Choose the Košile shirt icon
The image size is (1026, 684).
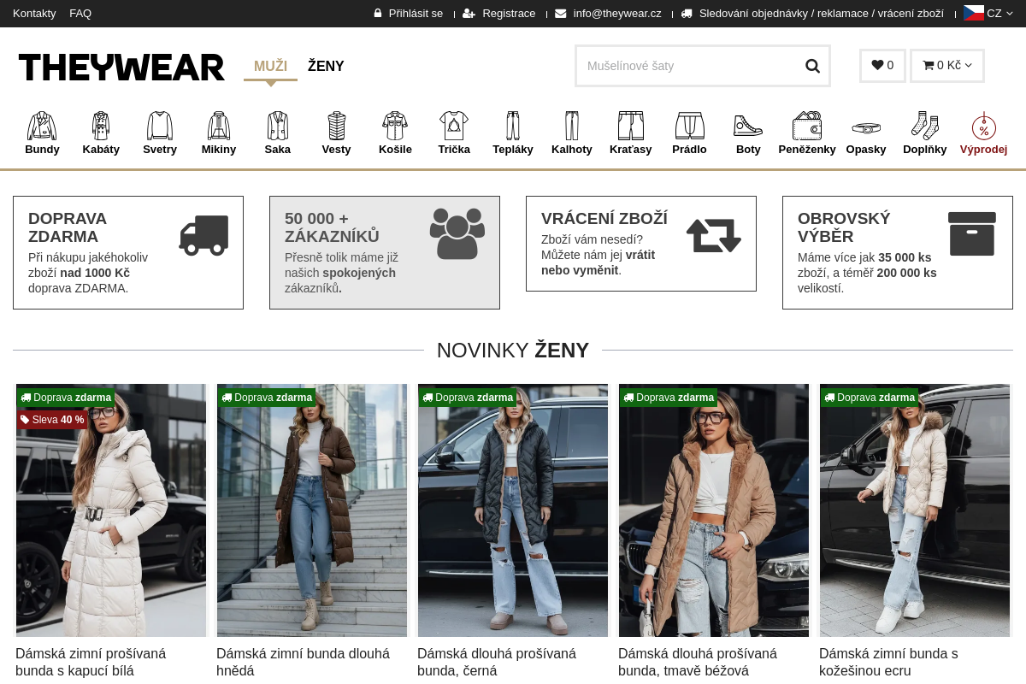[395, 126]
